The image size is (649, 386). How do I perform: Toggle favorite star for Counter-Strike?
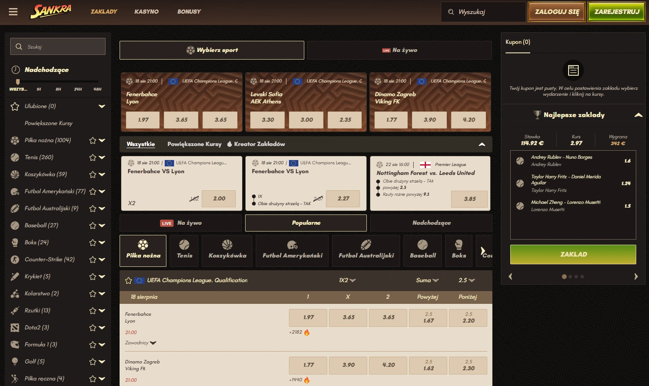pos(92,260)
